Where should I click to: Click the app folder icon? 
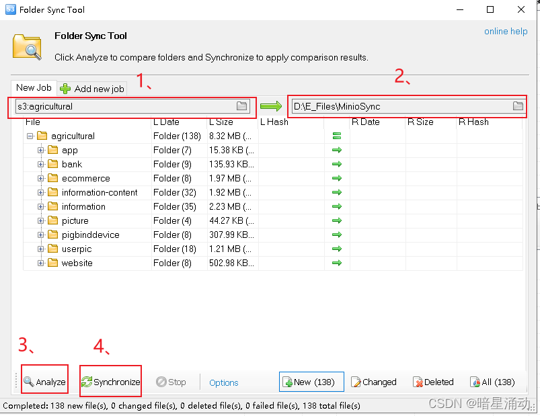coord(52,150)
